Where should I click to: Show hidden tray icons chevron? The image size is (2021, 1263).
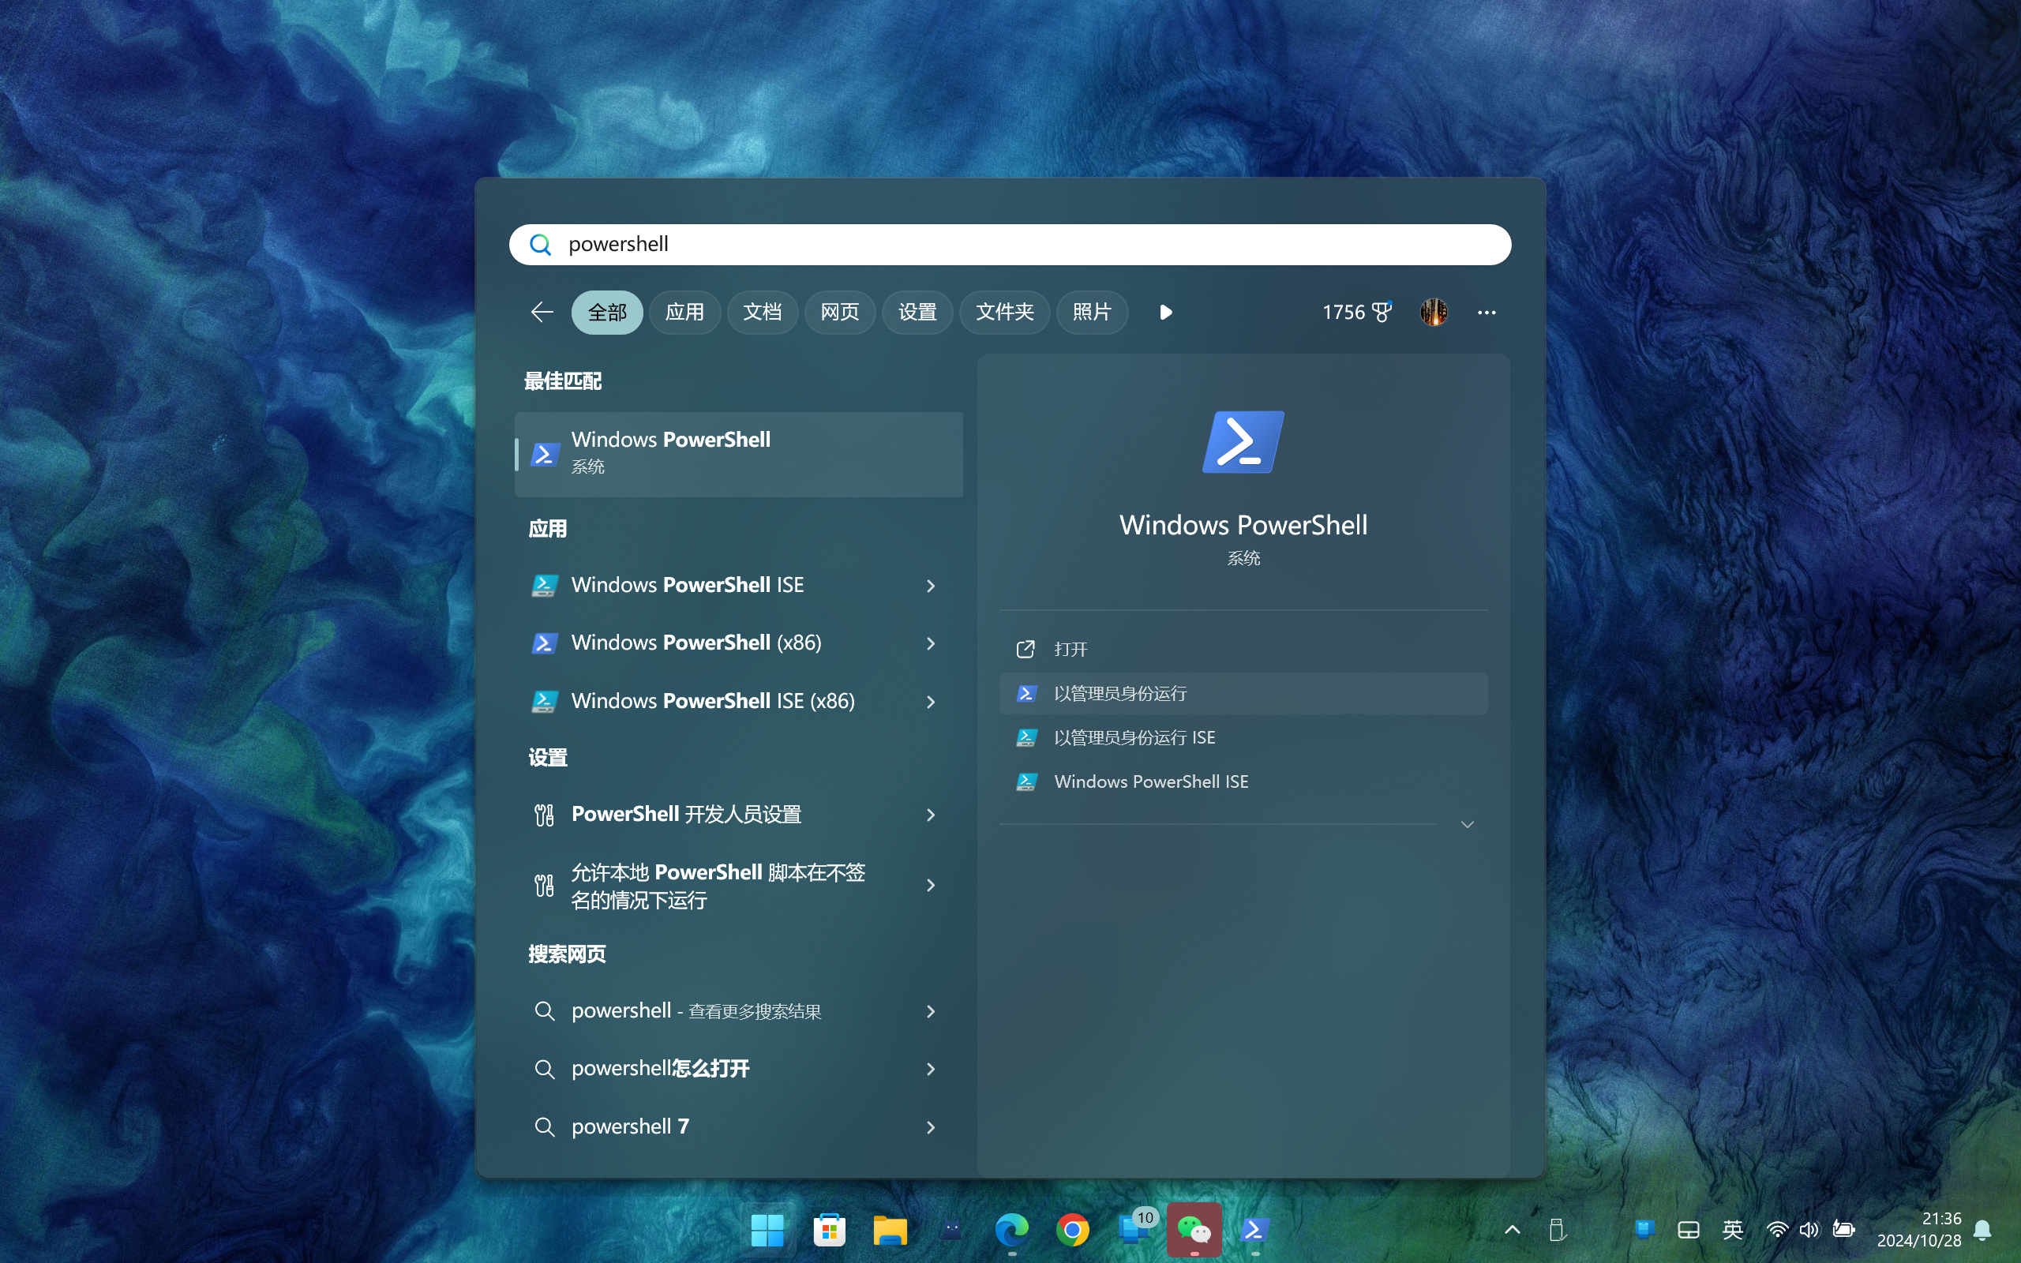(x=1513, y=1230)
